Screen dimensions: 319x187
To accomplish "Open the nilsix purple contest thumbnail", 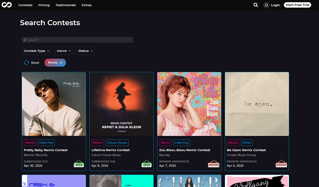I will (x=54, y=181).
